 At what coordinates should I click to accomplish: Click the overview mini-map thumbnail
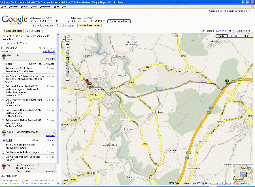click(243, 174)
